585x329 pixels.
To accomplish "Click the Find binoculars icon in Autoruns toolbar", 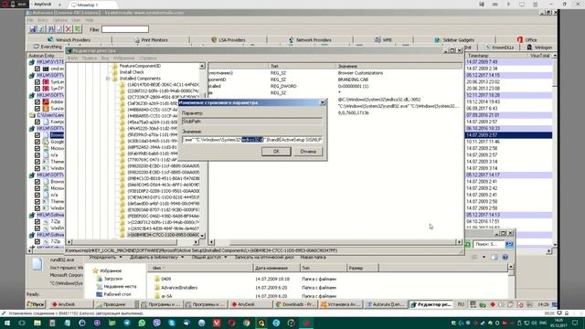I will click(x=51, y=29).
